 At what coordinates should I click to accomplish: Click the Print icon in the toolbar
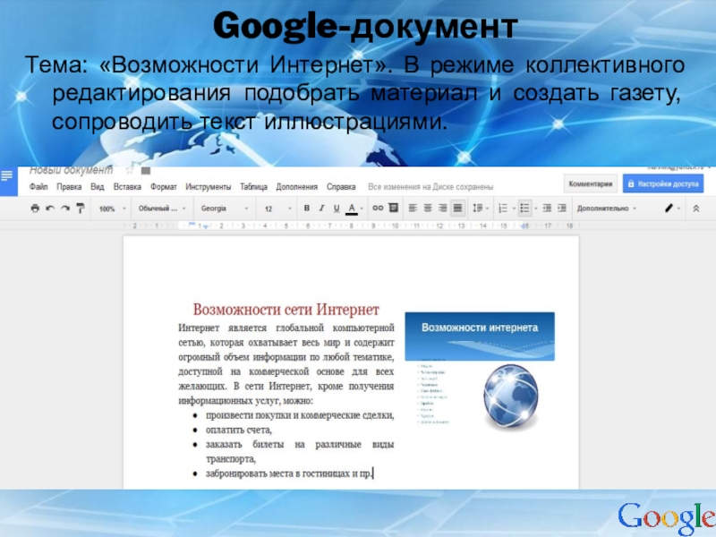pos(35,208)
